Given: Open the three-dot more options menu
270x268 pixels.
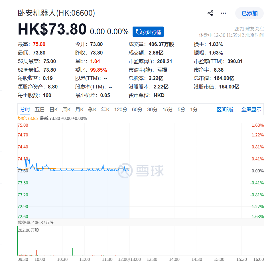Looking at the screenshot, I should pyautogui.click(x=224, y=13).
